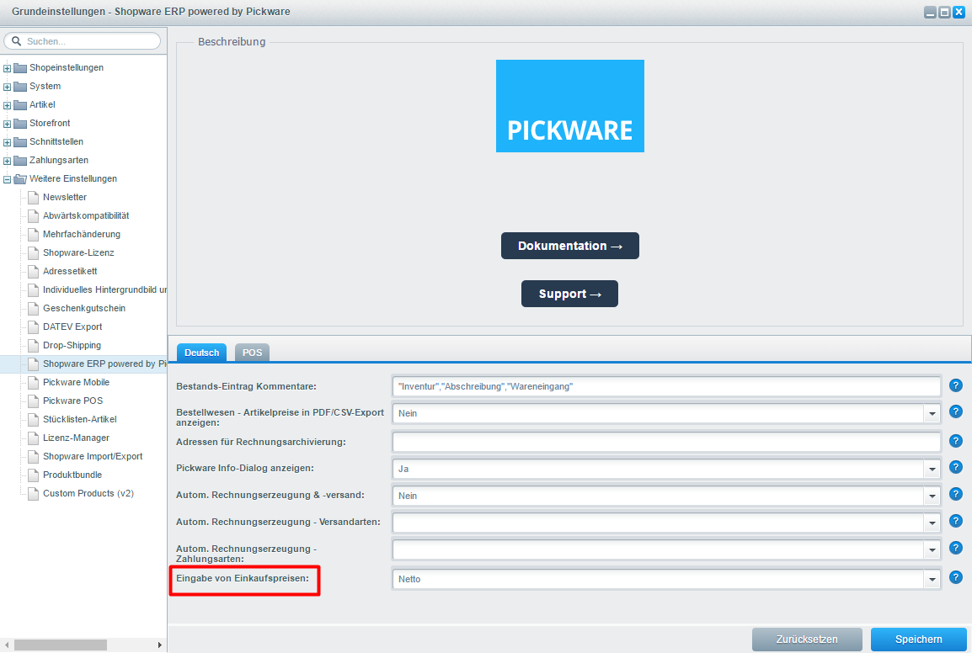
Task: Select Geschenkgutschein in the tree
Action: pos(83,308)
